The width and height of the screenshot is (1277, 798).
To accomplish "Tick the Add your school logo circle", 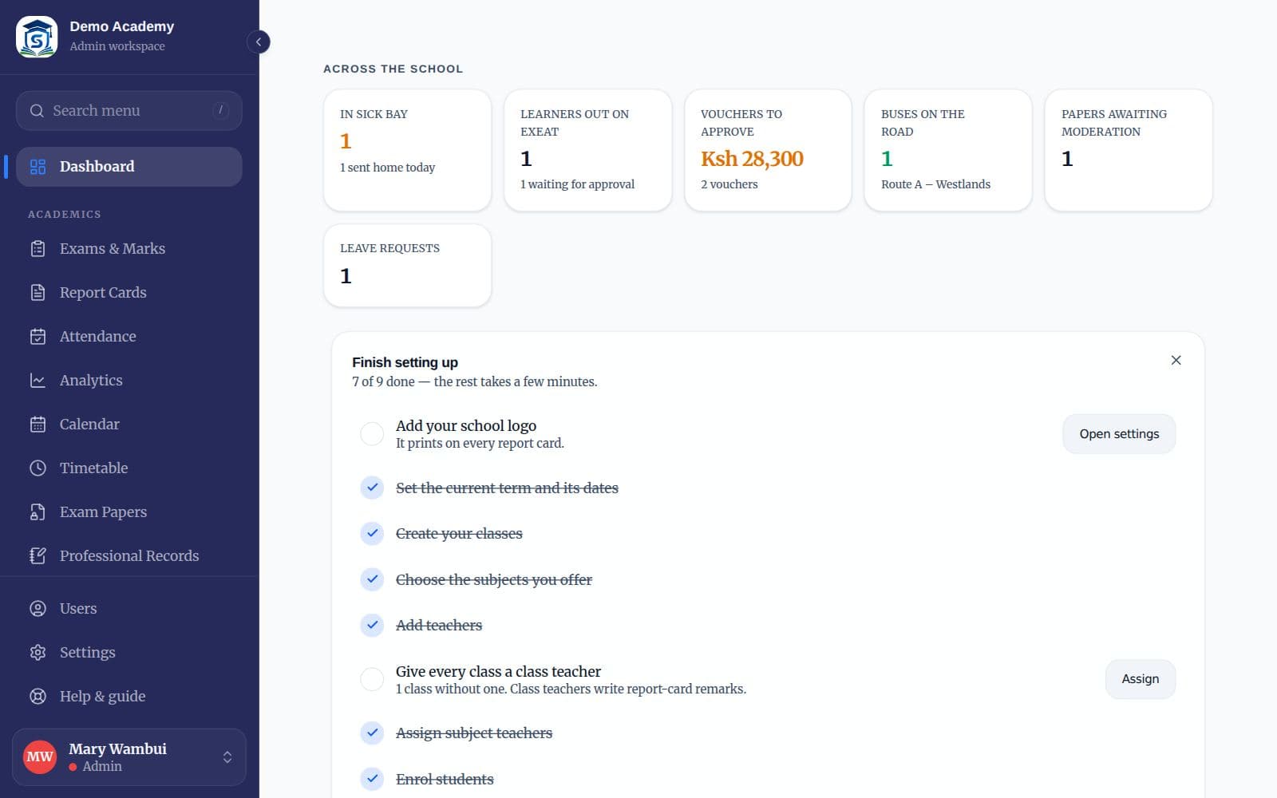I will 372,434.
